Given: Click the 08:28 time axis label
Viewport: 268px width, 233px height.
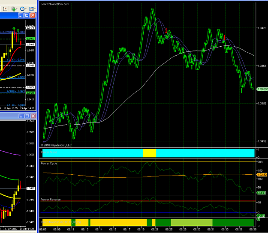Looking at the screenshot, I should (x=183, y=230).
